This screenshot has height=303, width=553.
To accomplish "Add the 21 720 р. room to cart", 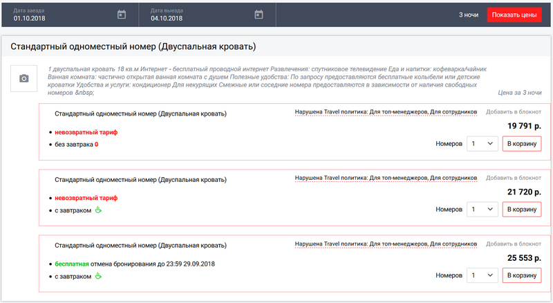I will pos(522,209).
